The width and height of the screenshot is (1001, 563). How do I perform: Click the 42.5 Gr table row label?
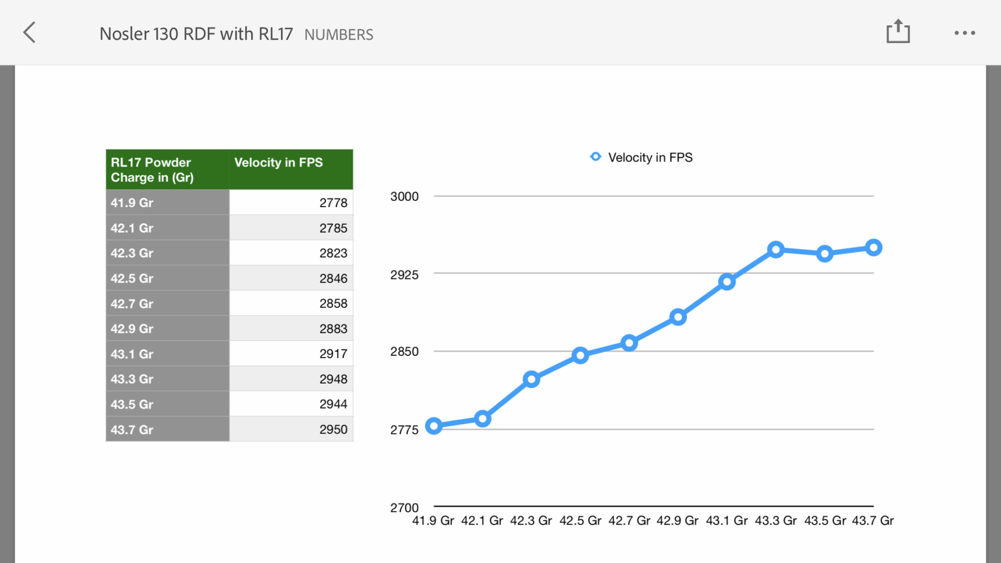(168, 278)
